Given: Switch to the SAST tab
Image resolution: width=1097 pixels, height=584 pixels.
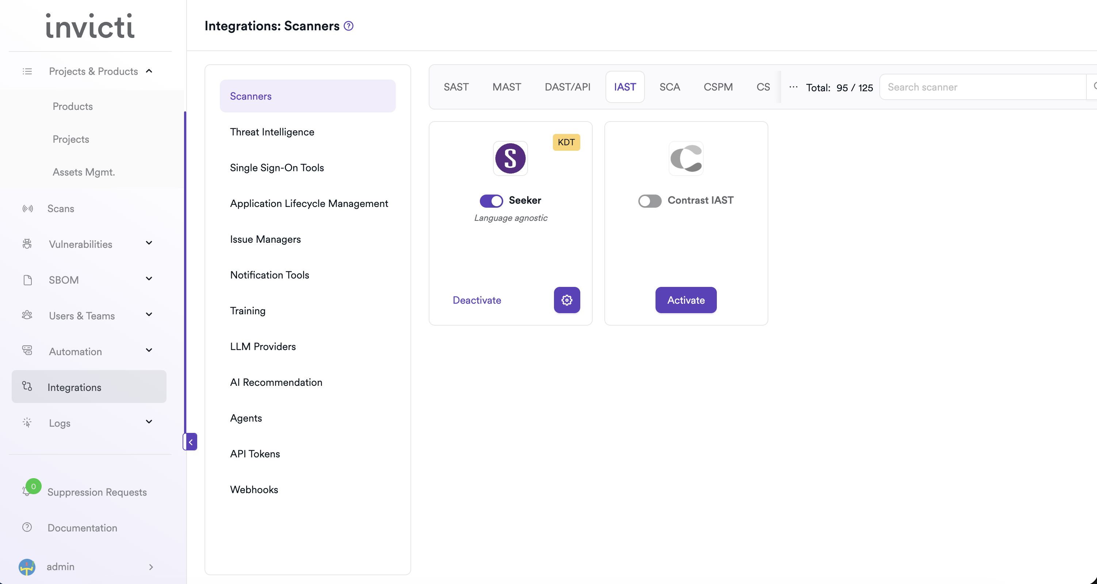Looking at the screenshot, I should click(x=456, y=87).
